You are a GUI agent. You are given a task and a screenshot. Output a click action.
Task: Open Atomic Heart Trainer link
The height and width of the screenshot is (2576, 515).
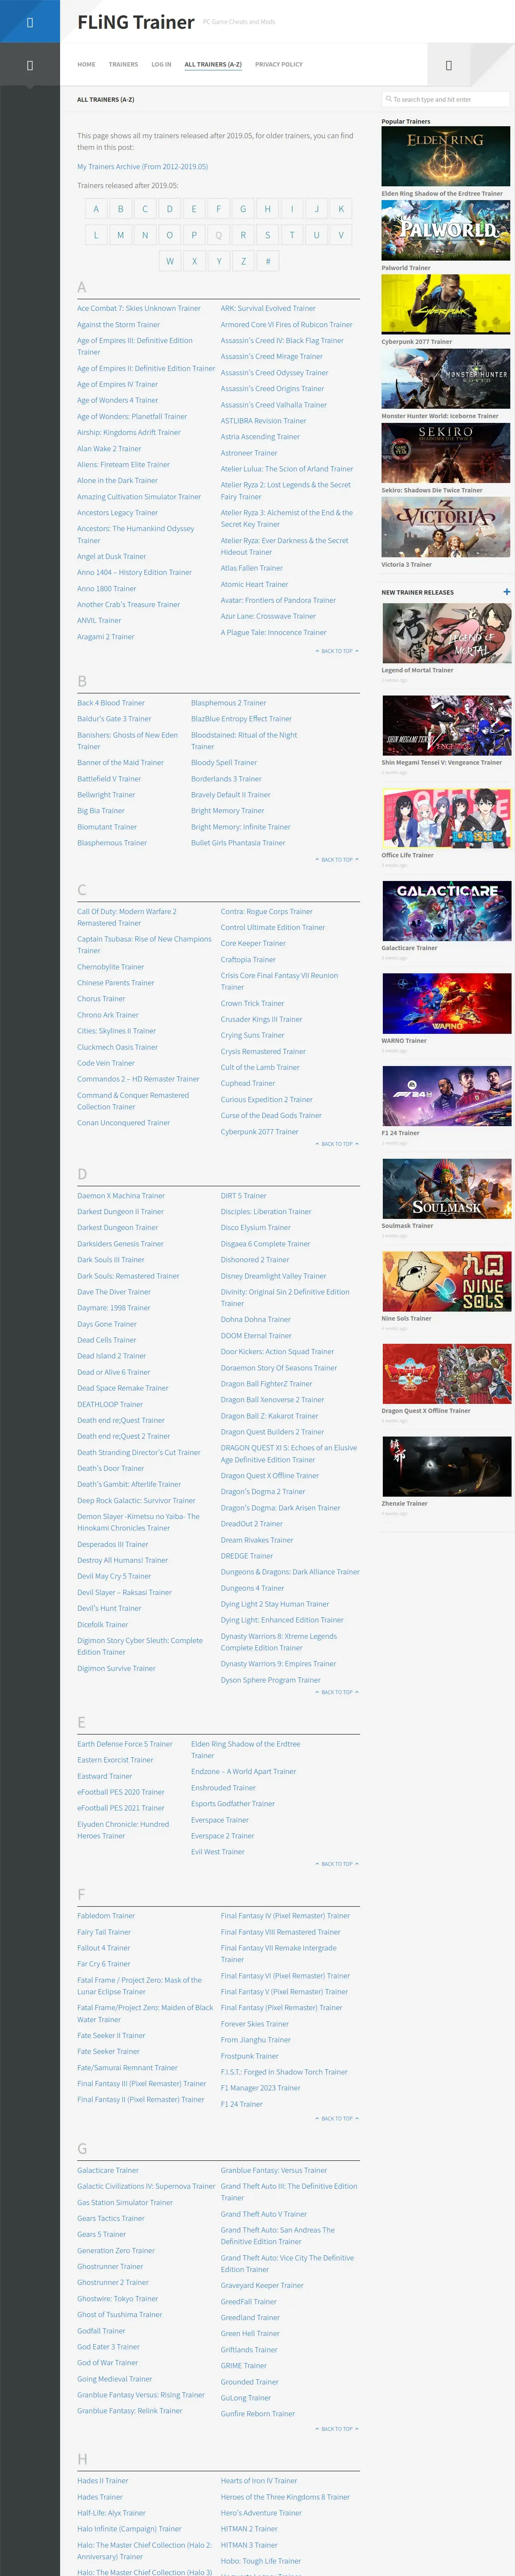point(254,584)
